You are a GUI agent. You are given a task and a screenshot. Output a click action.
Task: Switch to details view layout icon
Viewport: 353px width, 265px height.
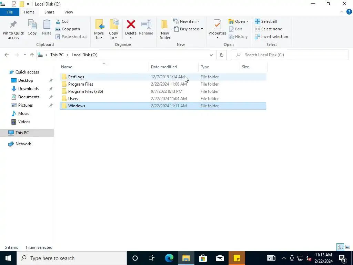click(x=340, y=247)
